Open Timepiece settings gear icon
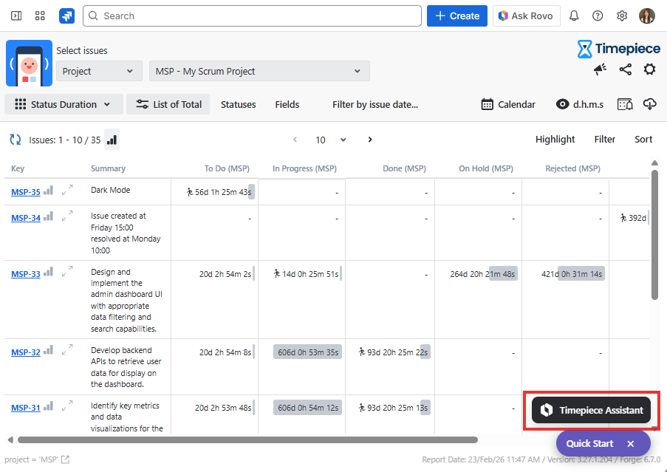The height and width of the screenshot is (472, 667). pyautogui.click(x=649, y=69)
